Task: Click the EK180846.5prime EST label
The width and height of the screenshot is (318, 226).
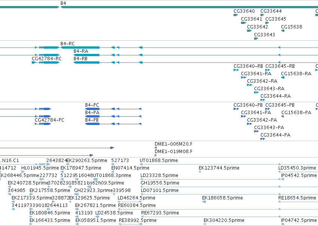Action: point(50,213)
